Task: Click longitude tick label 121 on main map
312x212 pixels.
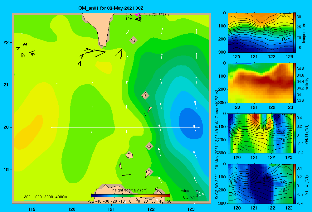Action: (x=111, y=209)
